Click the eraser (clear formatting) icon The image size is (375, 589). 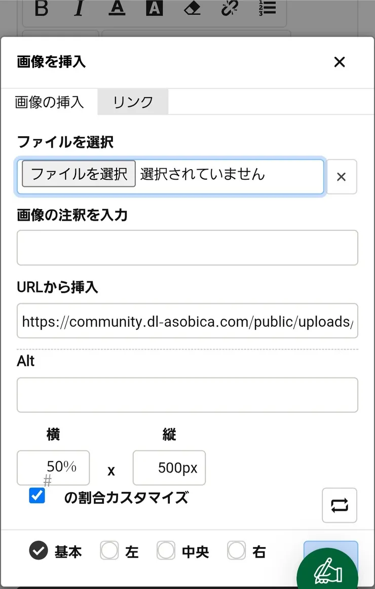(192, 9)
